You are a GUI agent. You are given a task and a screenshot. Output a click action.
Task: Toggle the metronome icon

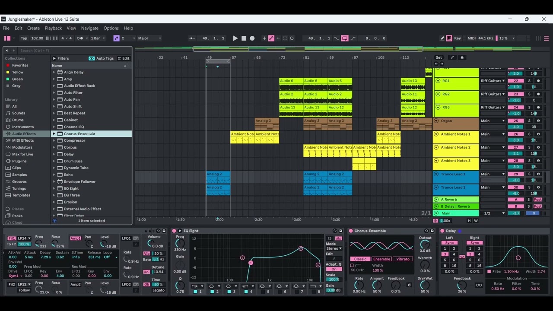pos(80,38)
